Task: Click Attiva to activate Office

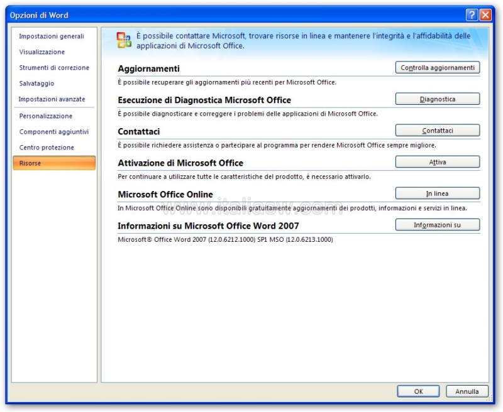Action: tap(438, 162)
